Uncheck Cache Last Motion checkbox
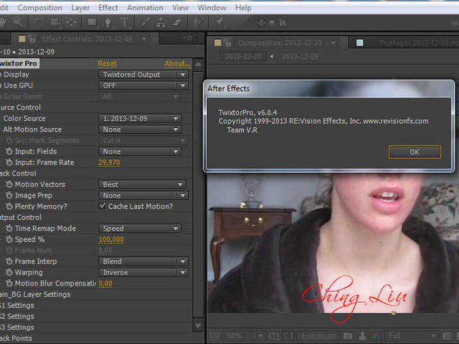 (x=102, y=206)
